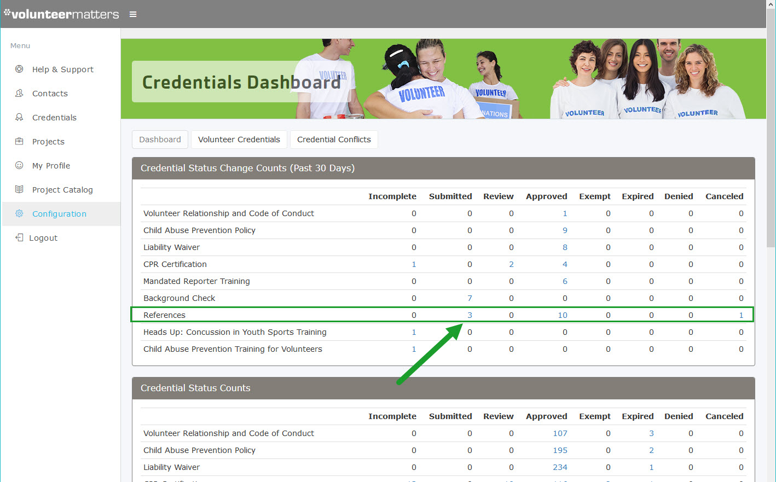776x482 pixels.
Task: Open Background Check submitted count 7
Action: 470,298
